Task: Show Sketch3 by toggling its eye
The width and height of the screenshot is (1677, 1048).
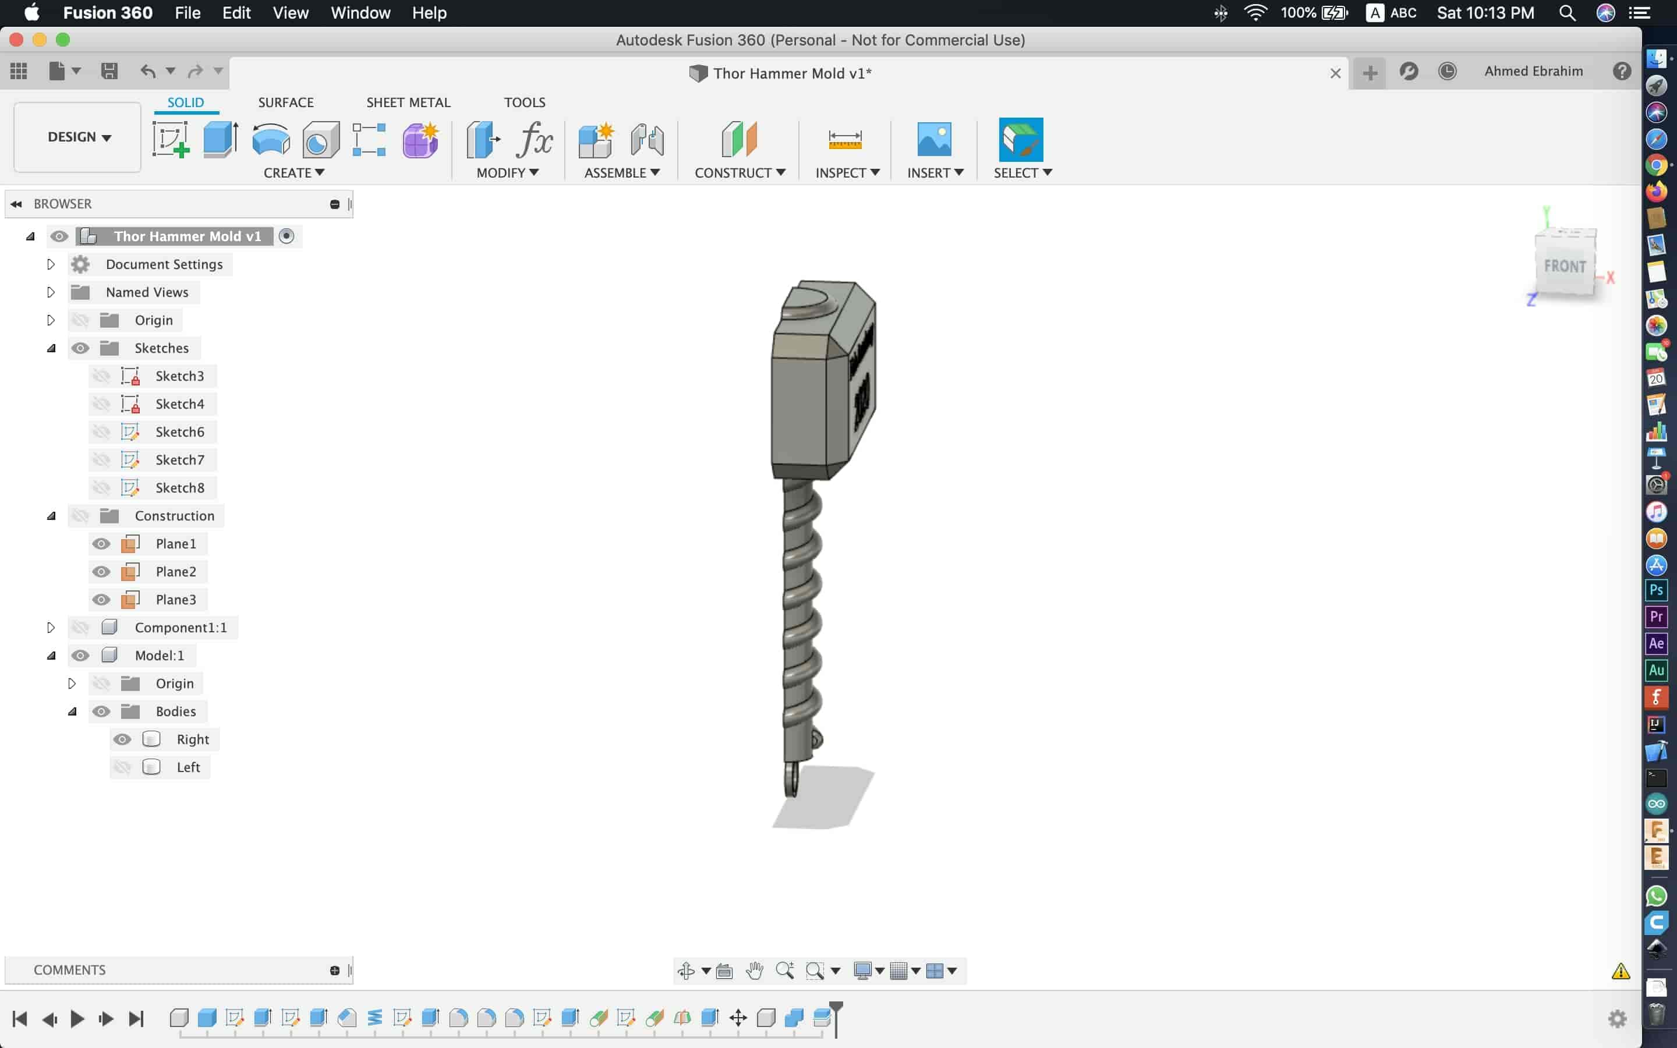Action: [x=101, y=376]
